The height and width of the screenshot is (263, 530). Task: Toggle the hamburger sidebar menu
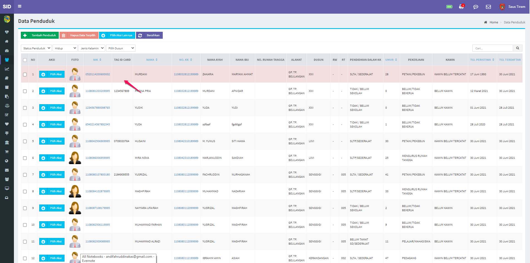20,6
